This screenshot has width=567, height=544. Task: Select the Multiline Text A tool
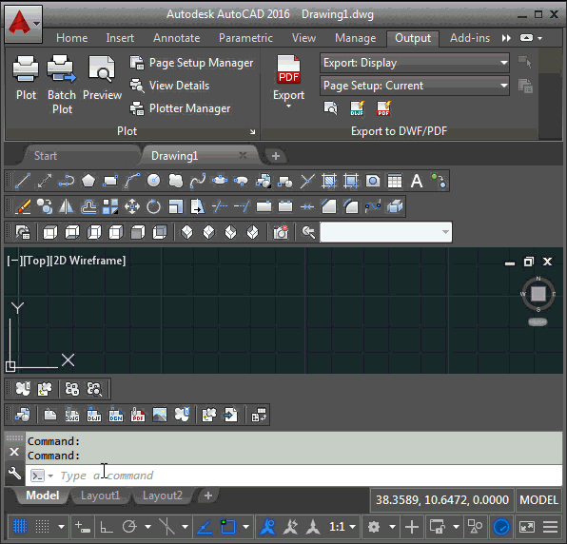pyautogui.click(x=417, y=181)
